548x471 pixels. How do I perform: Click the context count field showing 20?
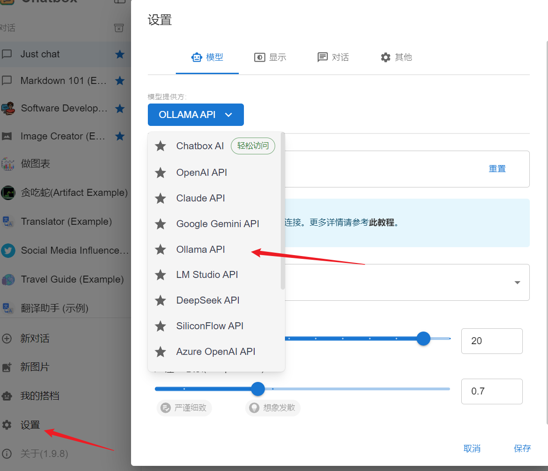pos(492,341)
